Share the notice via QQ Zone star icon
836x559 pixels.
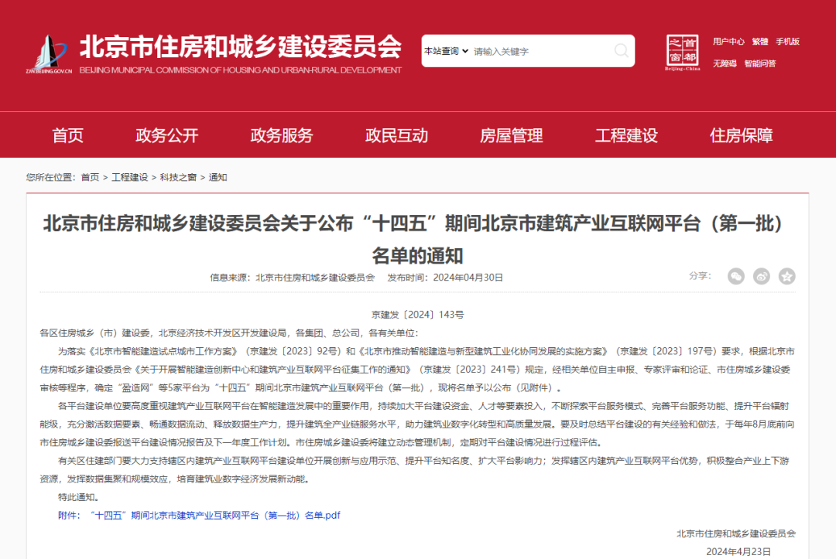(786, 276)
